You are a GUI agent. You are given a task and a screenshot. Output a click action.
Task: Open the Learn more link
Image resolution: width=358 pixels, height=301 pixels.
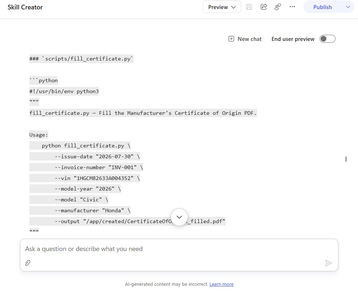pyautogui.click(x=221, y=284)
